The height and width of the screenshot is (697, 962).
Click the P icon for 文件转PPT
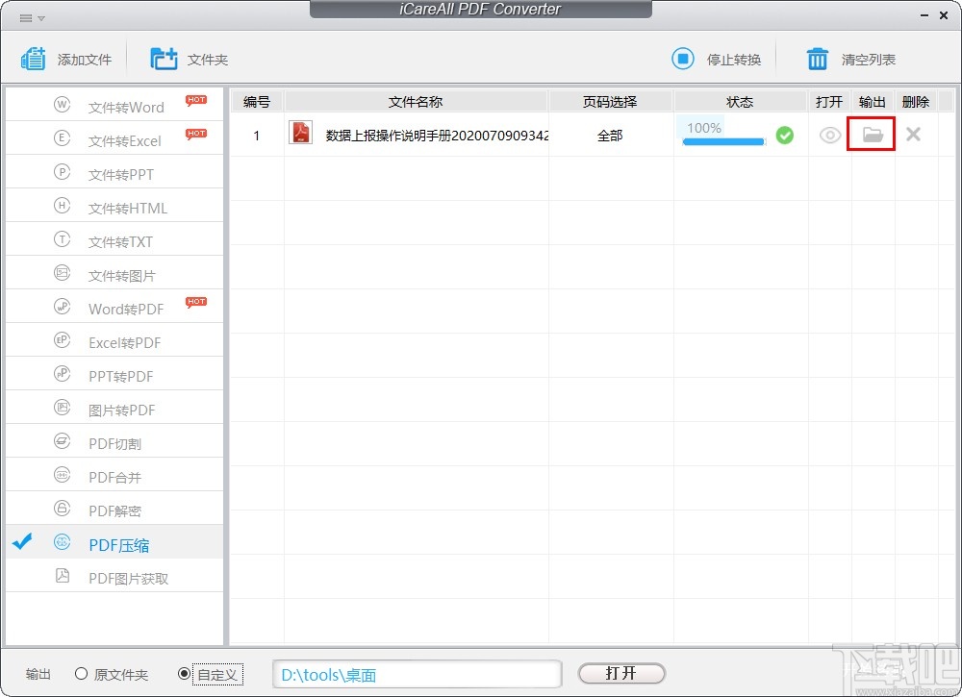pos(62,172)
